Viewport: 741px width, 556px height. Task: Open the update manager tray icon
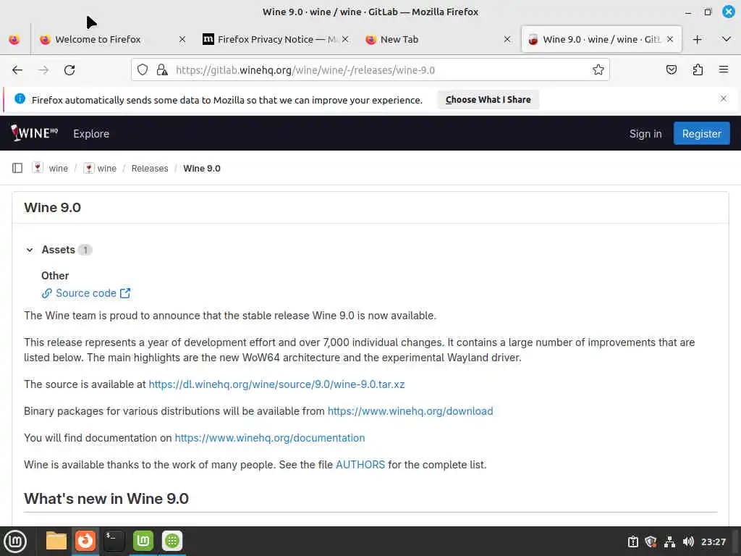pos(632,542)
